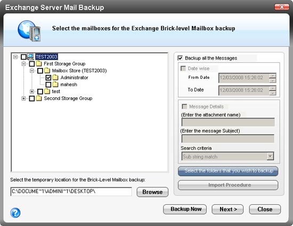Screen dimensions: 293x226
Task: Click Select the folders that you wish to backup
Action: (x=228, y=171)
